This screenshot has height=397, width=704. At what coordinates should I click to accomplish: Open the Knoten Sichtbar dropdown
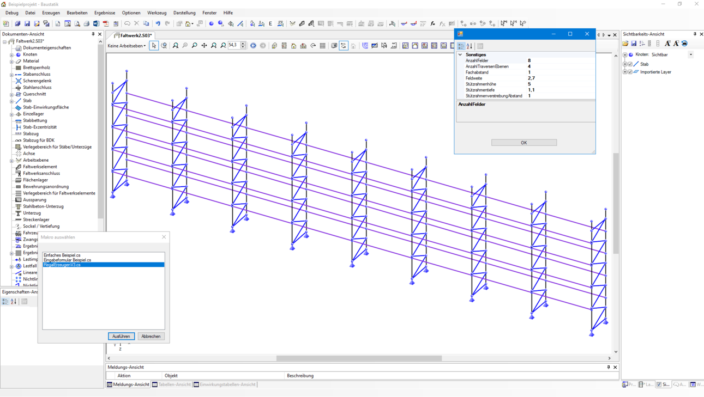pos(690,54)
